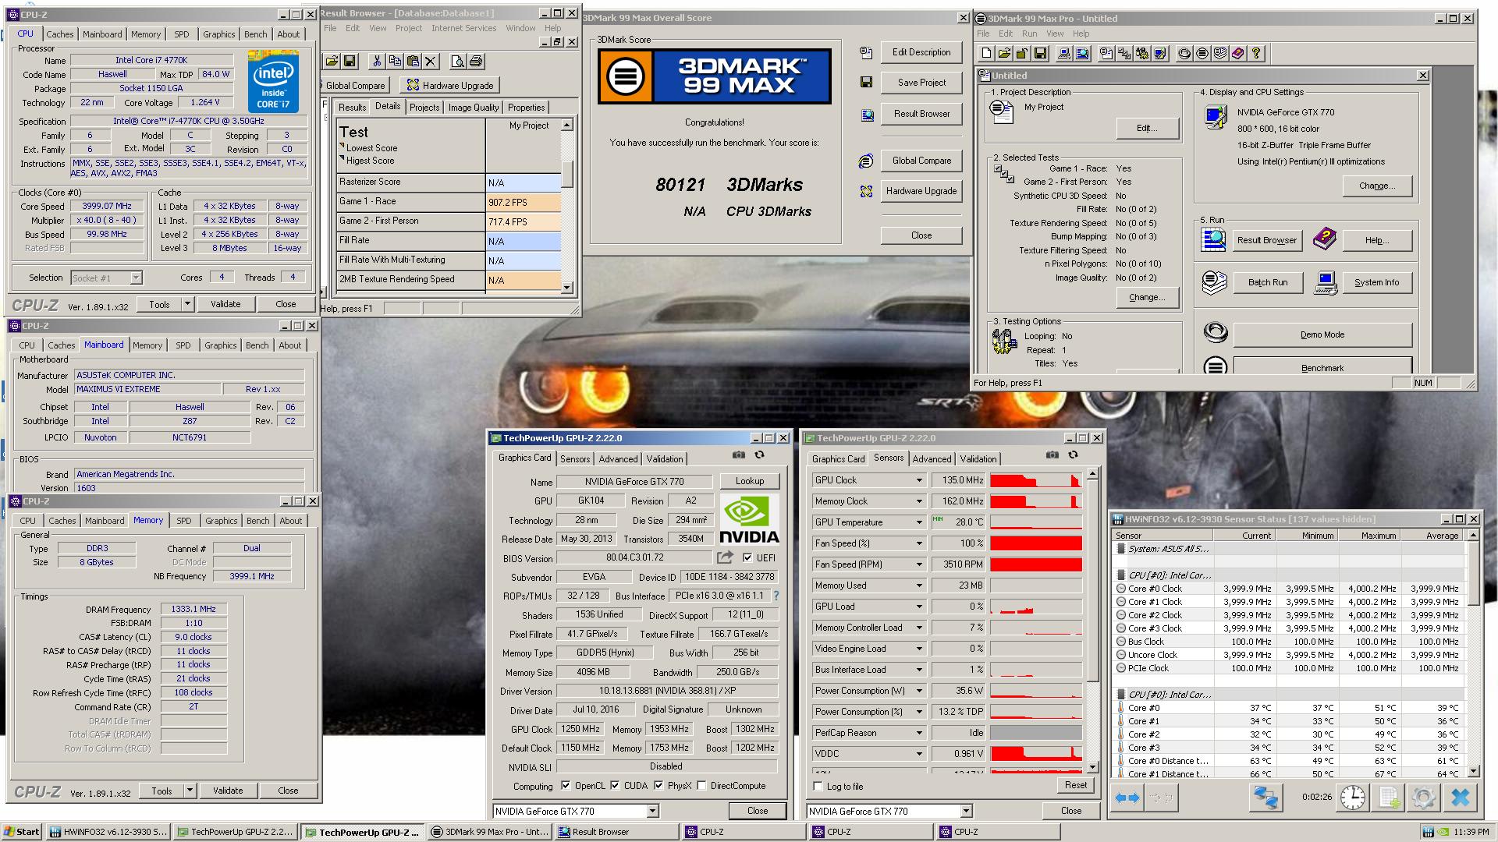Toggle the UEFI checkbox in GPU-Z
Screen dimensions: 1498x842
[x=747, y=557]
